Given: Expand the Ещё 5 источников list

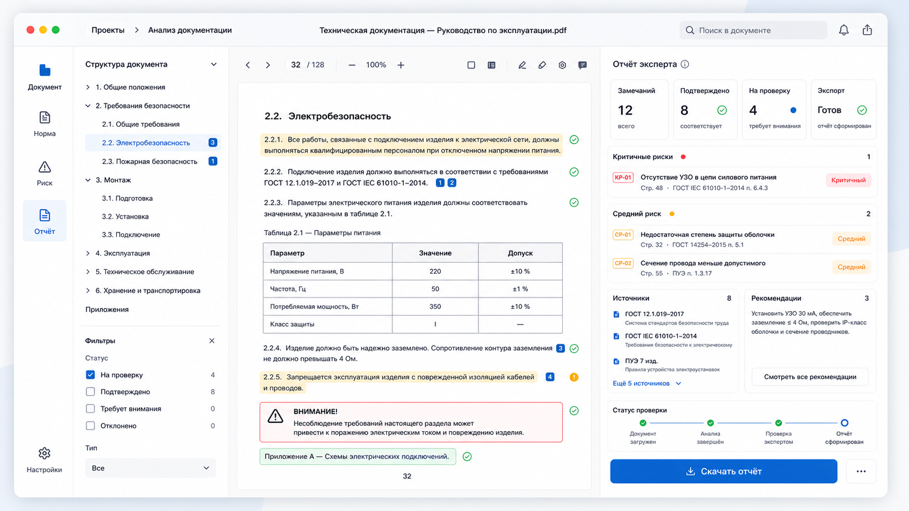Looking at the screenshot, I should [x=647, y=383].
